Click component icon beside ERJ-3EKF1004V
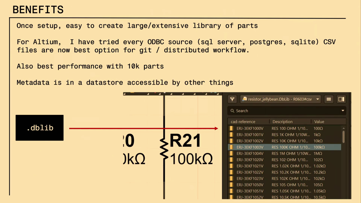Screen dimensions: 361x203 pyautogui.click(x=231, y=153)
